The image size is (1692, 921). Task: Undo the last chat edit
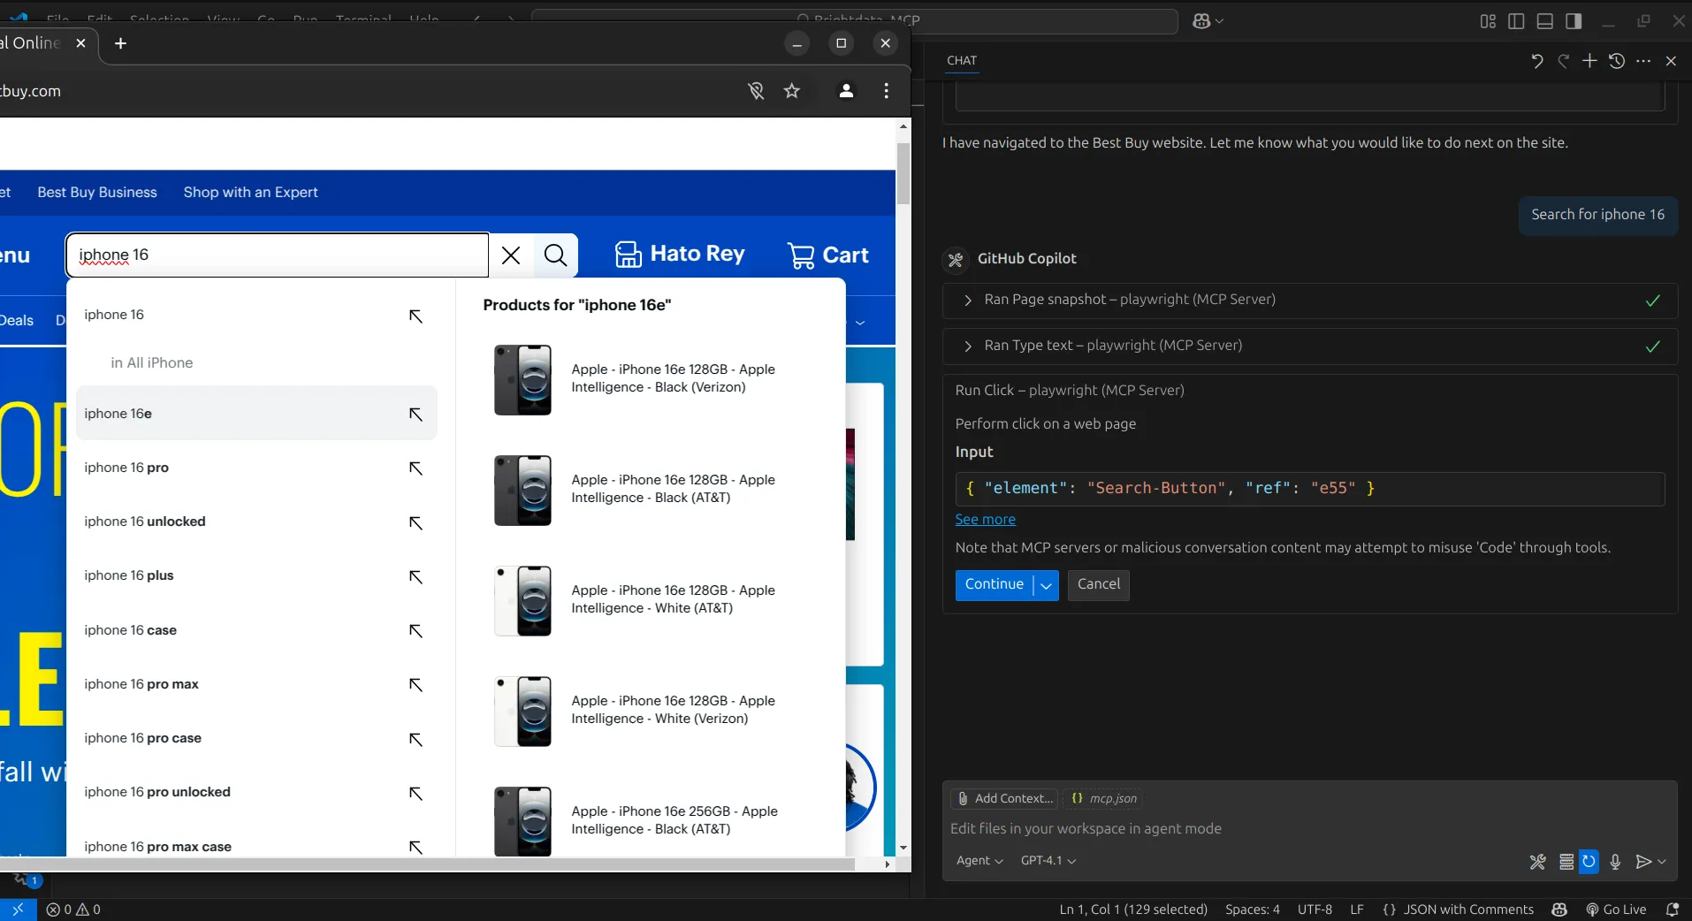[x=1536, y=61]
